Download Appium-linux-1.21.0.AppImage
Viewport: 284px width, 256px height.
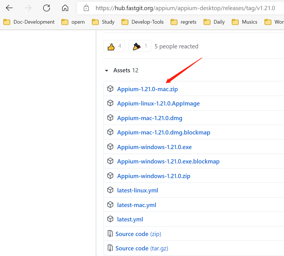[x=158, y=104]
